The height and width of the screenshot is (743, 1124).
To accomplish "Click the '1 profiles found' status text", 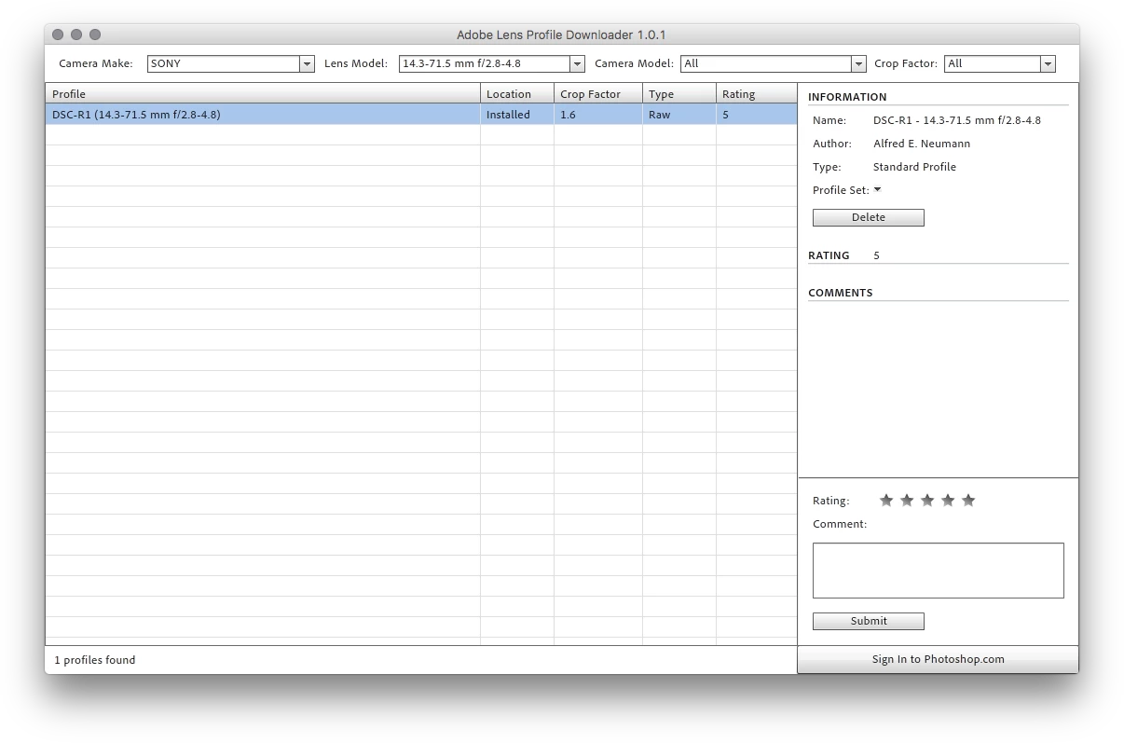I will tap(94, 660).
